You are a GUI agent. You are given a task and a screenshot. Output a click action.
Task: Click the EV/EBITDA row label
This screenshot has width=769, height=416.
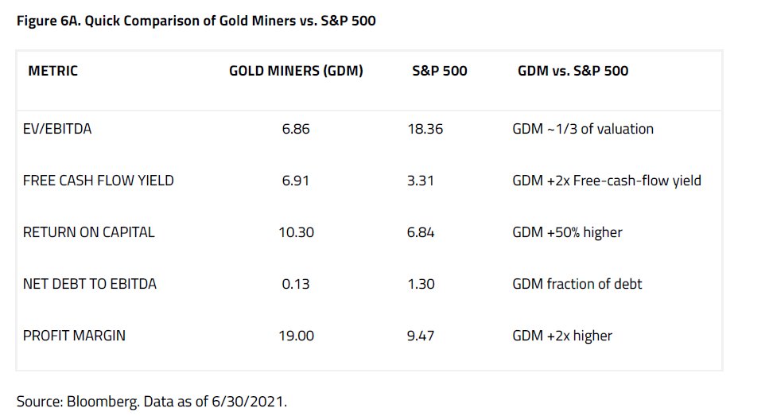tap(57, 128)
